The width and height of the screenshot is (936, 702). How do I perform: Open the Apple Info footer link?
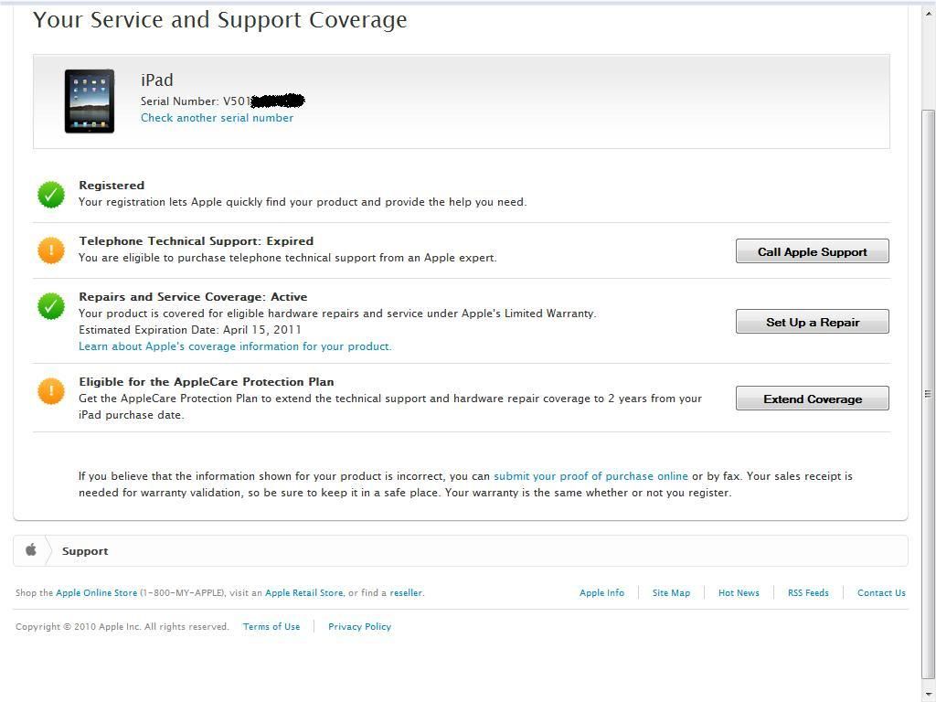coord(601,592)
